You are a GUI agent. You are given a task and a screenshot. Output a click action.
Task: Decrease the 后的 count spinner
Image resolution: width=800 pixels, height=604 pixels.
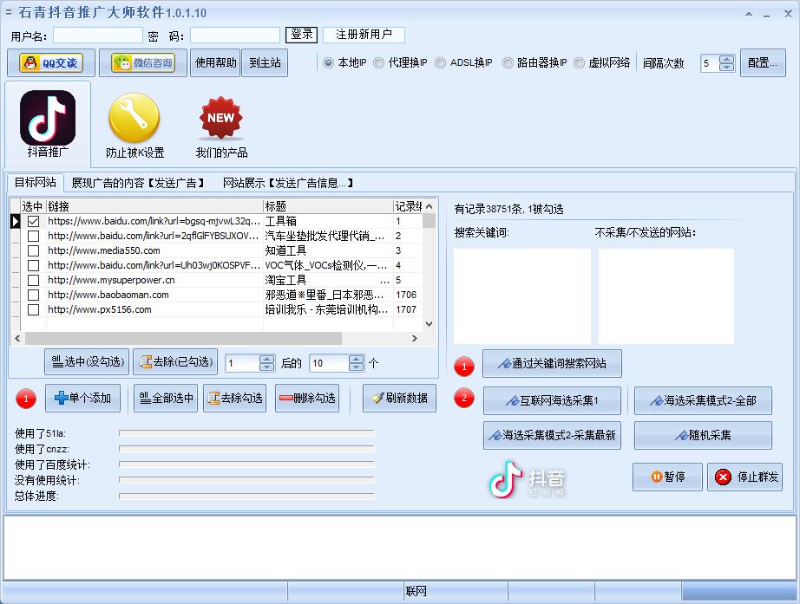[356, 367]
